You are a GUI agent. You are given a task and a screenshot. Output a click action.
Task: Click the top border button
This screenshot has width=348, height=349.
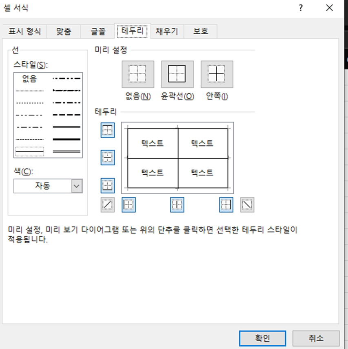(x=108, y=130)
